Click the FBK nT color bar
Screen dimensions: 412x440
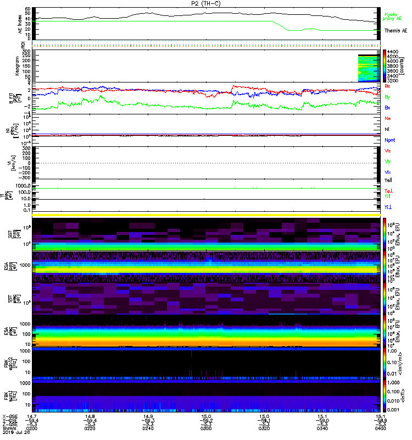pos(385,396)
